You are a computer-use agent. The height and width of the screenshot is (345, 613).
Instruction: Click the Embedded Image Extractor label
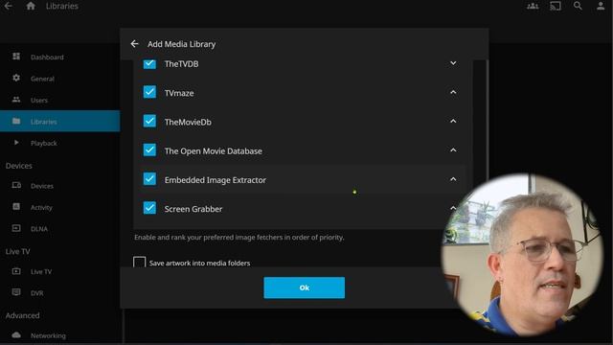click(215, 180)
